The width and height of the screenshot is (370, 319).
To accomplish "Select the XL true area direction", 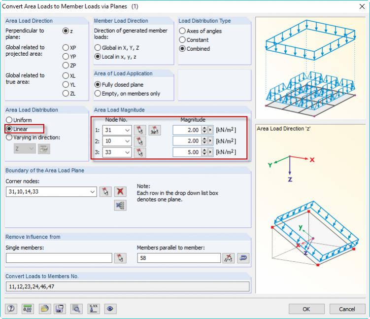I will point(66,76).
